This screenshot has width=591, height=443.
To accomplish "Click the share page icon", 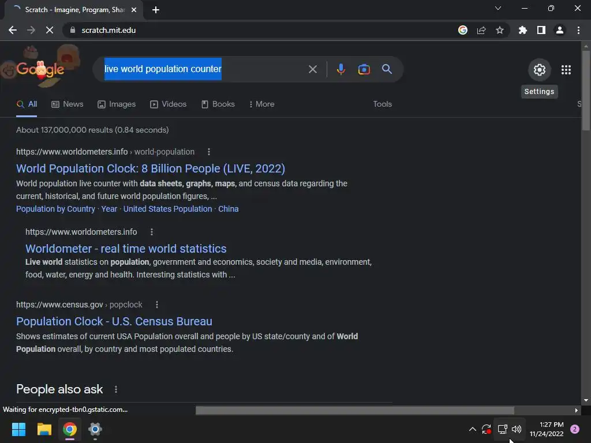I will coord(481,30).
